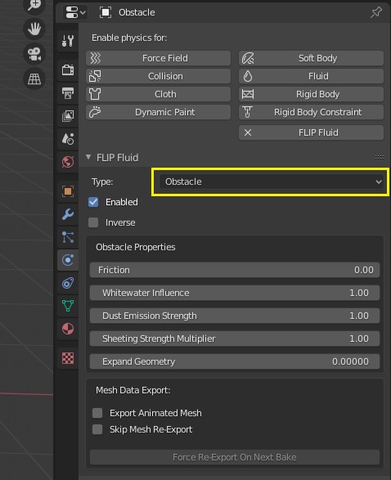Image resolution: width=391 pixels, height=480 pixels.
Task: Remove FLIP Fluid physics button
Action: tap(311, 132)
